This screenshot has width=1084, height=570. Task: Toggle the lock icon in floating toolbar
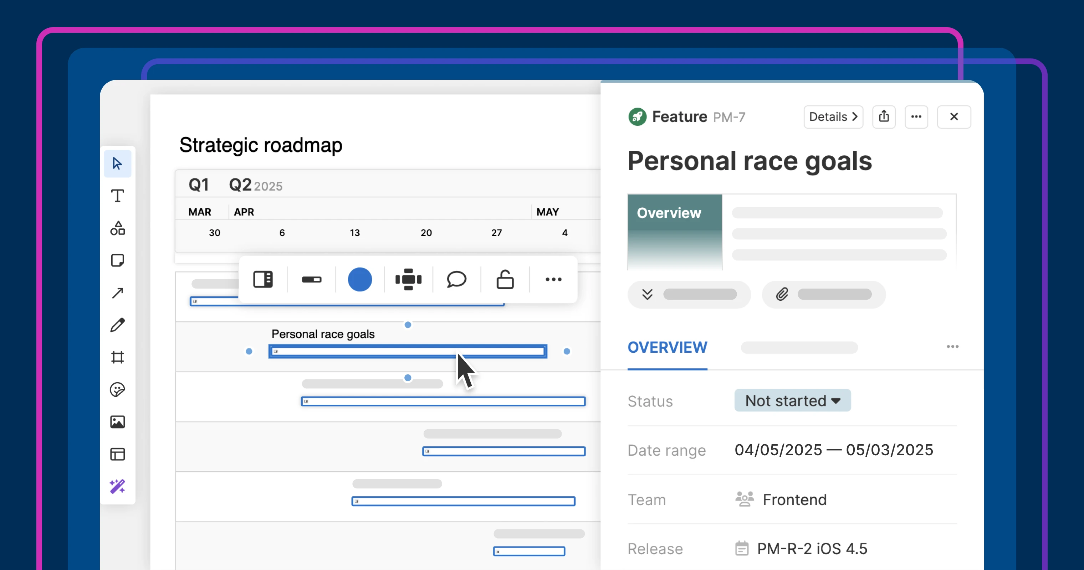click(x=505, y=280)
